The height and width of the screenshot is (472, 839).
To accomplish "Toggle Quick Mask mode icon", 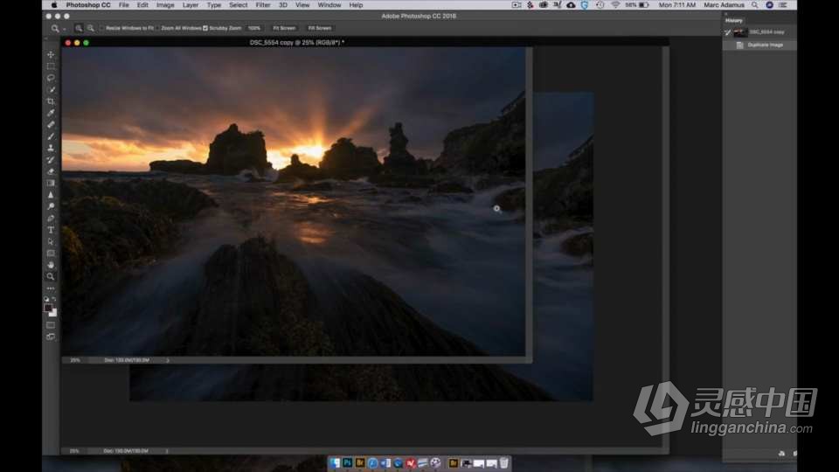I will 51,325.
